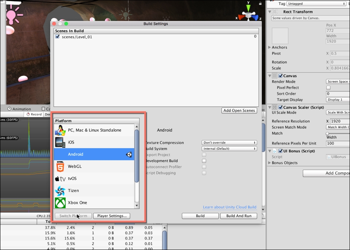
Task: Switch to the Animation tab
Action: 19,109
